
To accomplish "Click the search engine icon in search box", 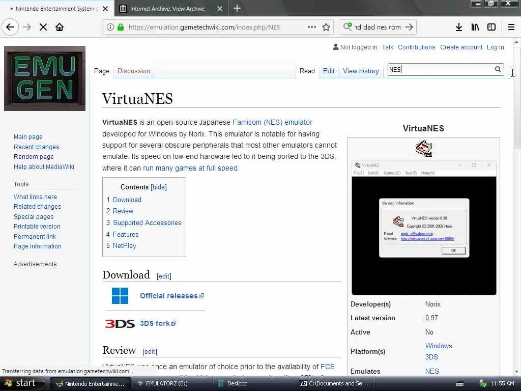I will tap(347, 26).
